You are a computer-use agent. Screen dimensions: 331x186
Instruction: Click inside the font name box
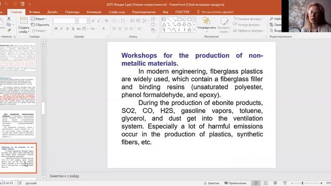click(64, 21)
